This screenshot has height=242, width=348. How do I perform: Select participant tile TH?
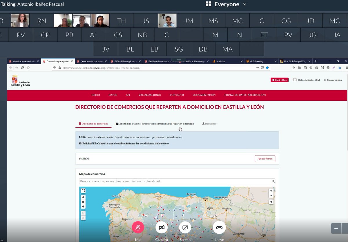tap(122, 21)
